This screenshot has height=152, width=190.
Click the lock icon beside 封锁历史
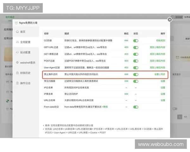[x=17, y=73]
